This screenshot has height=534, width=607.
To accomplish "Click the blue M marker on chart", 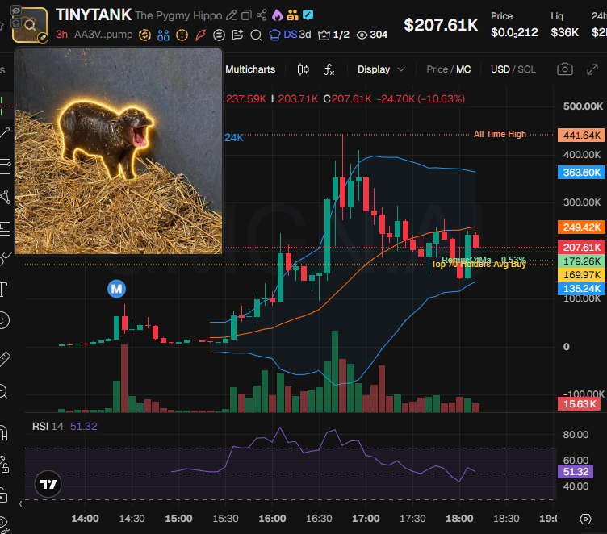I will 116,289.
